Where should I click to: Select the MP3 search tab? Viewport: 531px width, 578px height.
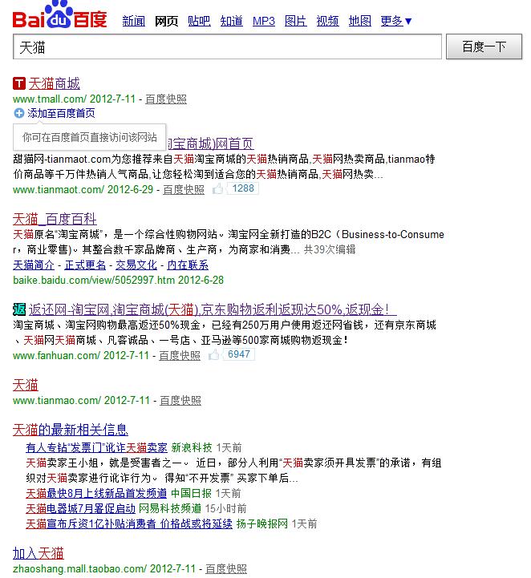pos(263,22)
